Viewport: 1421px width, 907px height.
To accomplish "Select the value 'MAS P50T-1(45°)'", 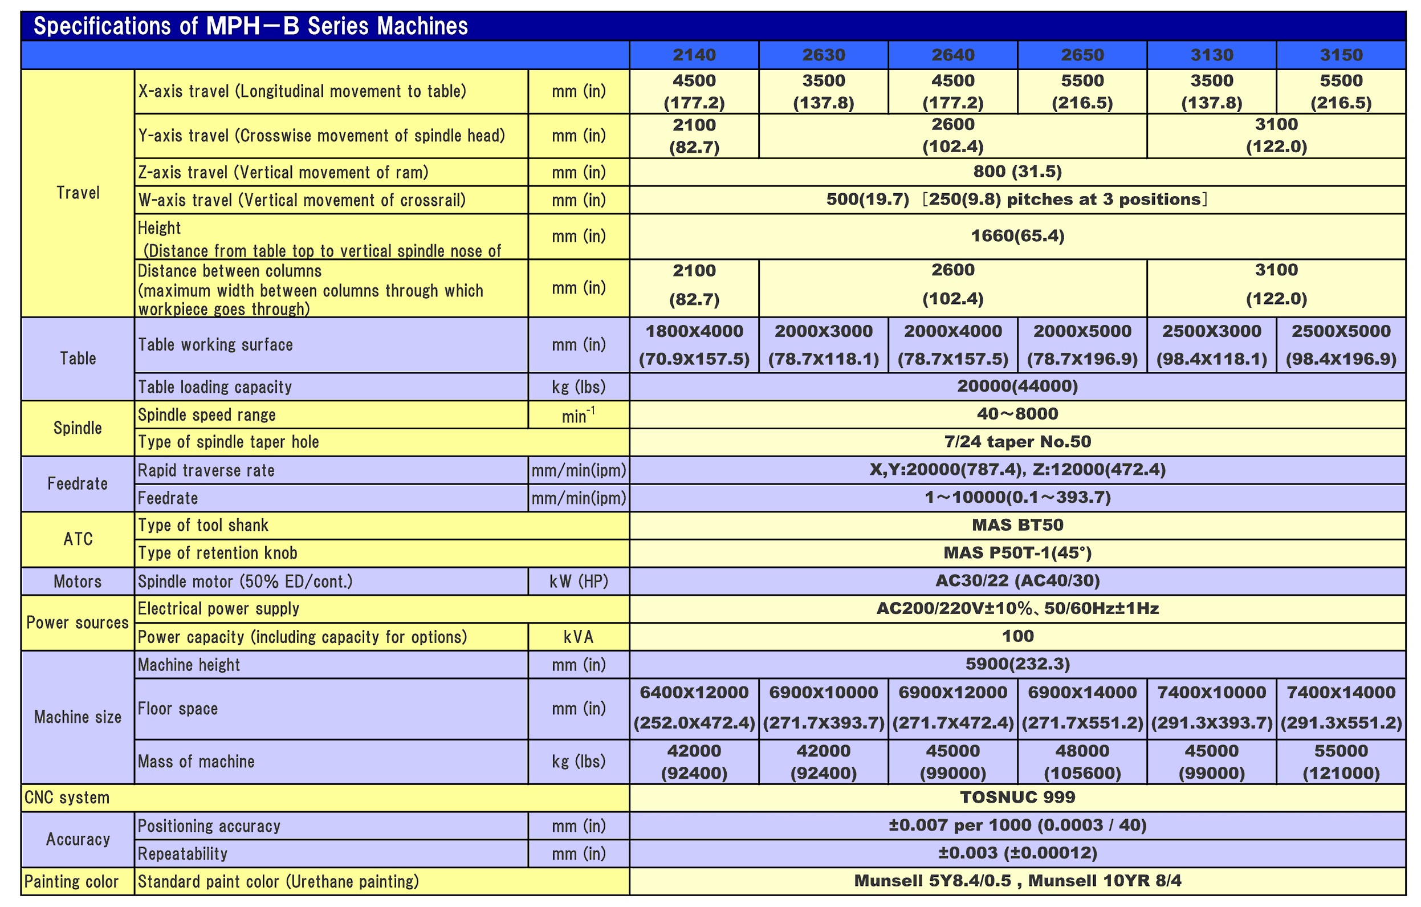I will [x=1017, y=552].
